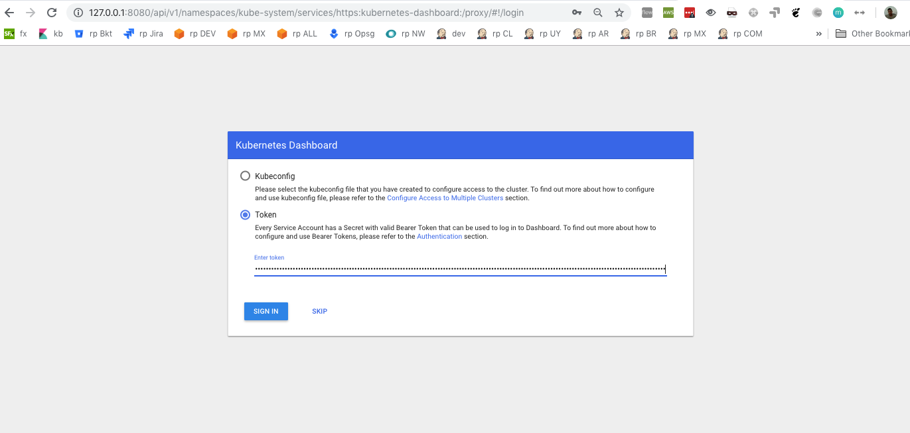The image size is (910, 433).
Task: Reload the current page
Action: tap(50, 13)
